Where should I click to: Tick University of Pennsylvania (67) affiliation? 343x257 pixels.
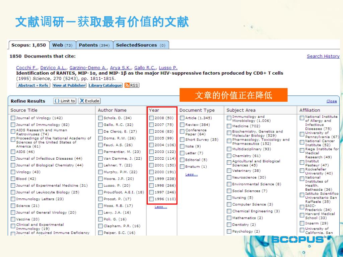tap(302, 134)
